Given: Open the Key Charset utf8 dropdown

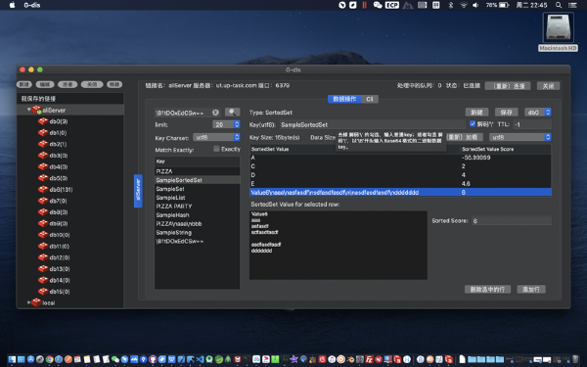Looking at the screenshot, I should pos(216,137).
